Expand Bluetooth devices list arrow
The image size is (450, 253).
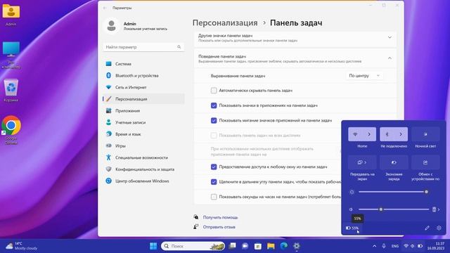click(401, 134)
